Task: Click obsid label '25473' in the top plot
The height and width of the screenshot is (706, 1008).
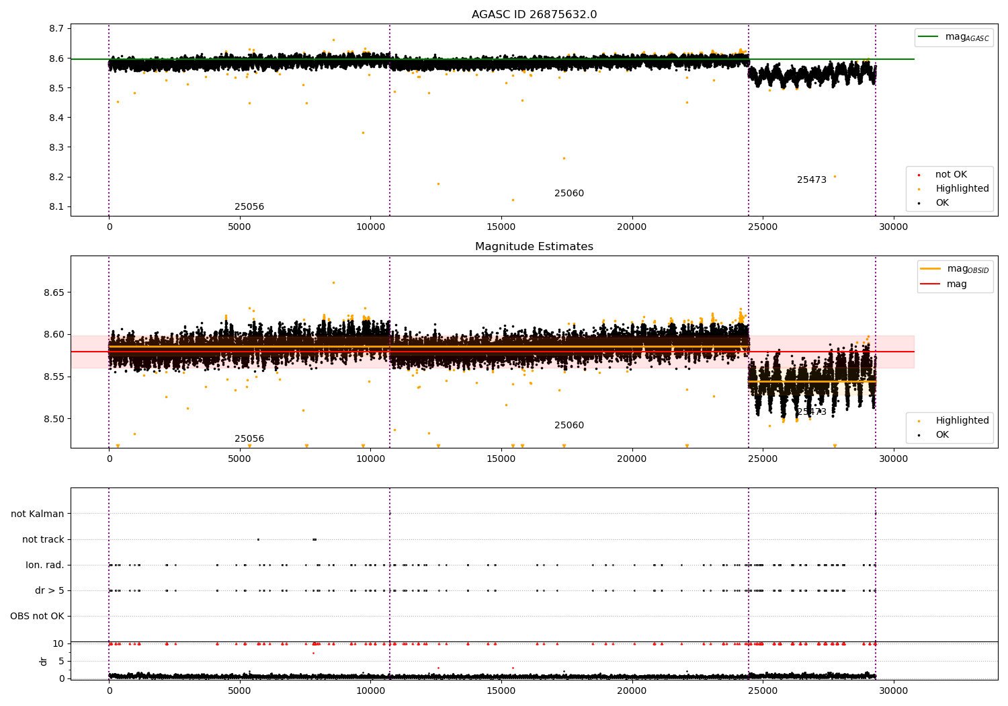Action: (x=812, y=180)
